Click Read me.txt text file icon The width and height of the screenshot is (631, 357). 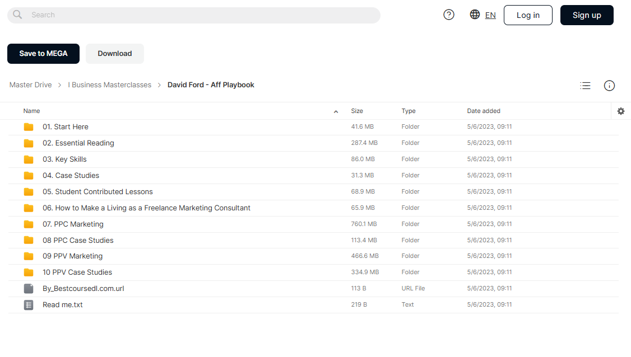[x=29, y=305]
